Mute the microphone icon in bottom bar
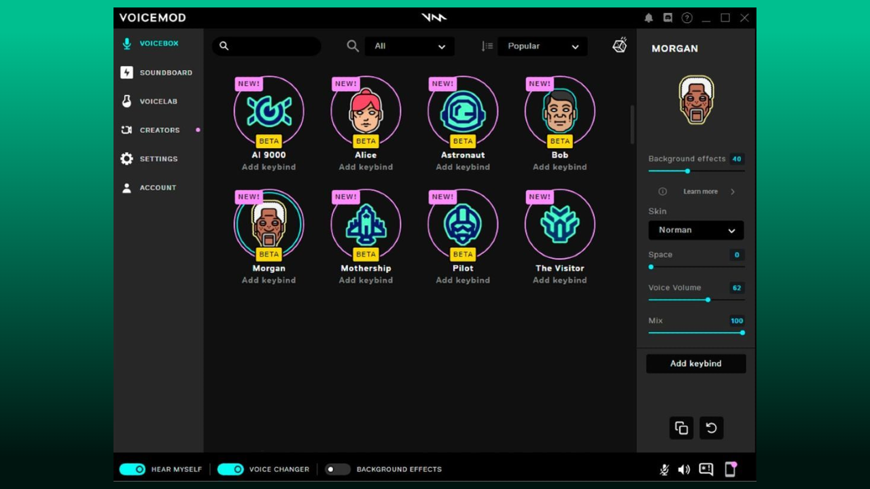870x489 pixels. (x=665, y=469)
